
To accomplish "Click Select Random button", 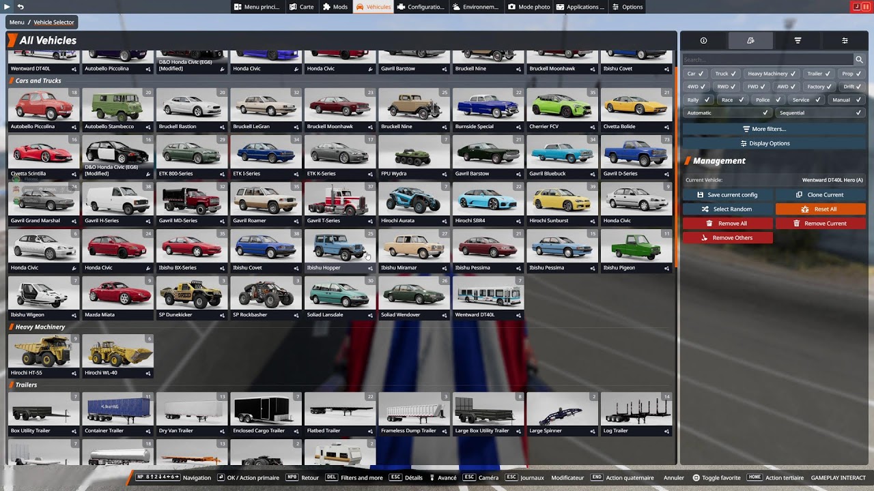I will 728,209.
